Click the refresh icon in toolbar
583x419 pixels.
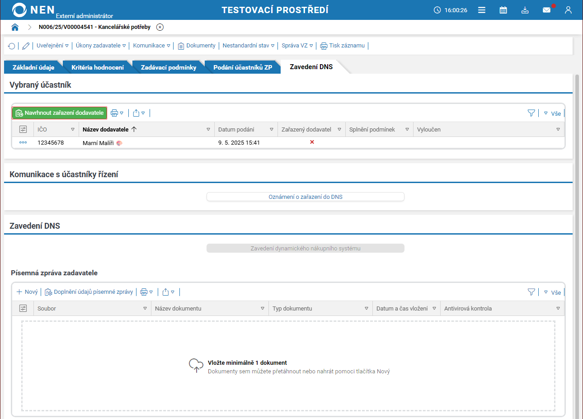(x=12, y=46)
